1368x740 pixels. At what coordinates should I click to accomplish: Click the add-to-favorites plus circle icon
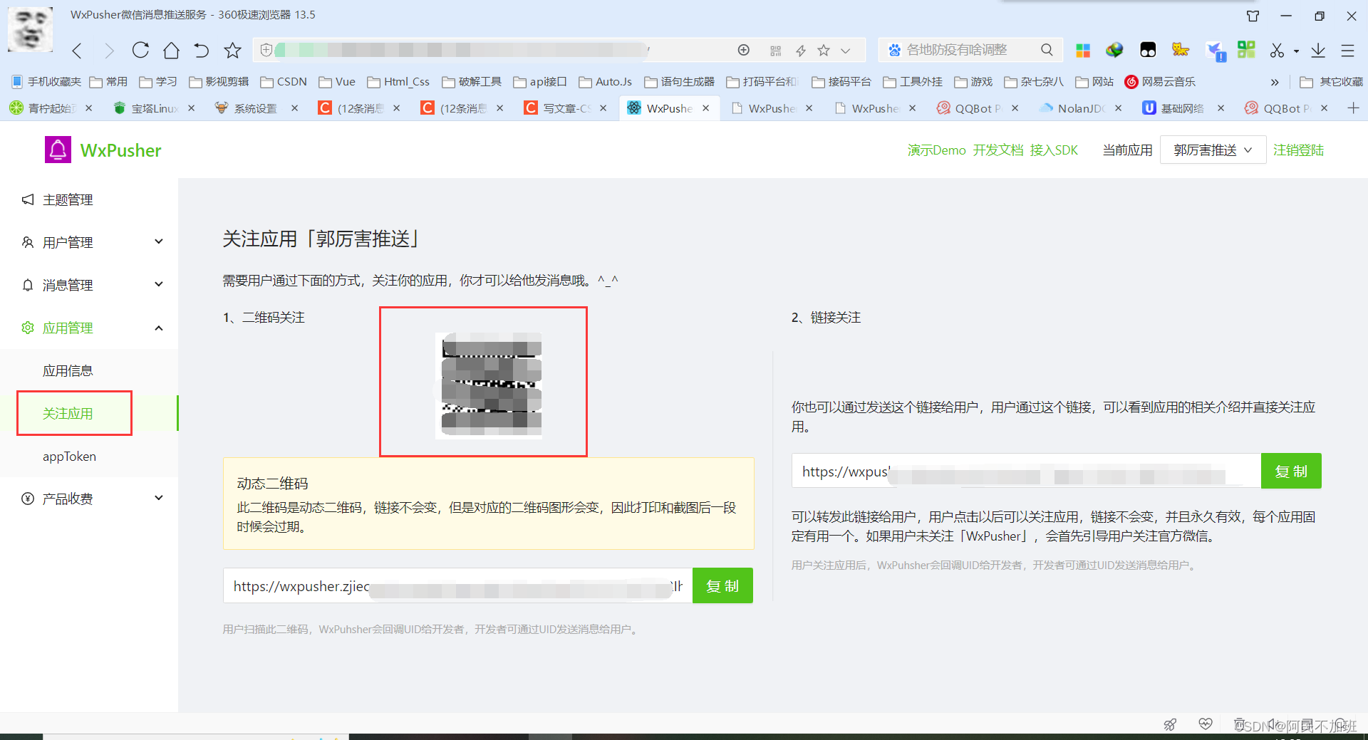coord(744,50)
